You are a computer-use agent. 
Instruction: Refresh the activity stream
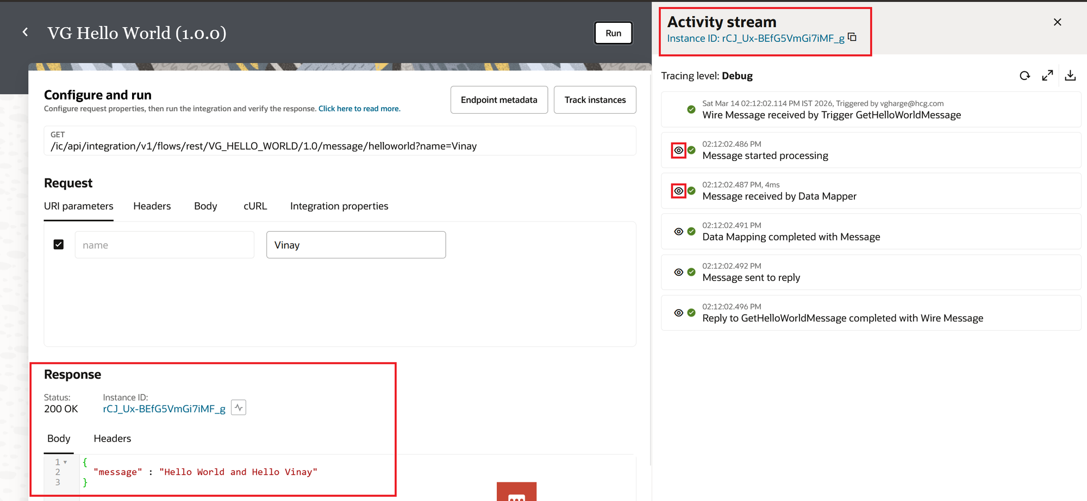(1024, 76)
